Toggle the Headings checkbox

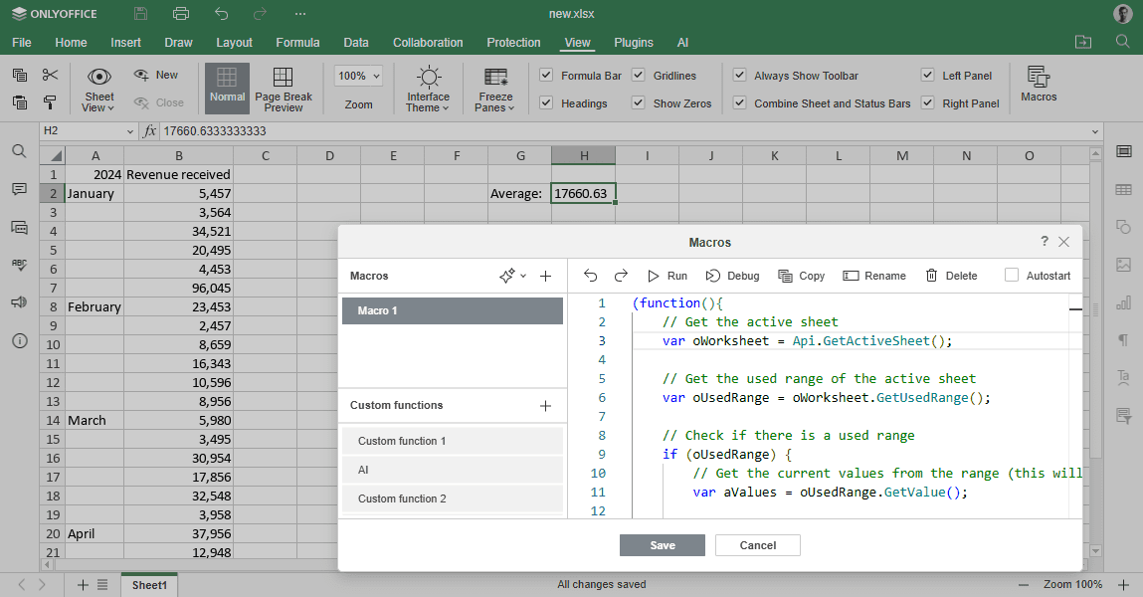[x=545, y=102]
